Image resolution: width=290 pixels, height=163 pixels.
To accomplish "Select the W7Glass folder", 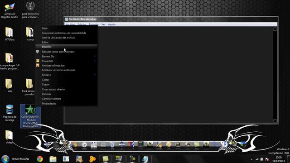I will point(10,34).
